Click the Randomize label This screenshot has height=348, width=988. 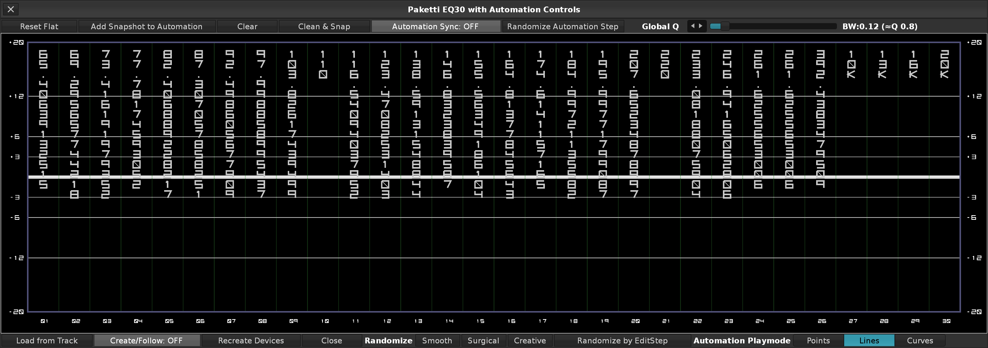click(389, 341)
